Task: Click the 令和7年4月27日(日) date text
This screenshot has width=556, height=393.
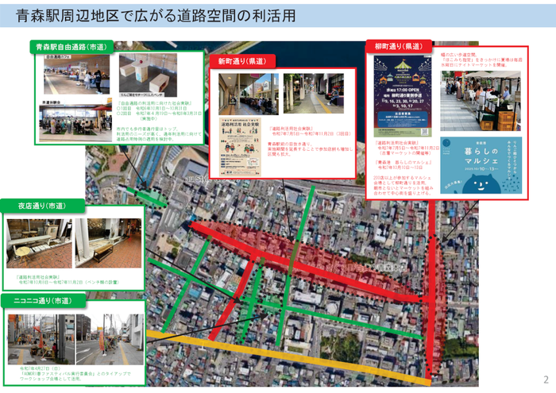Action: point(40,368)
